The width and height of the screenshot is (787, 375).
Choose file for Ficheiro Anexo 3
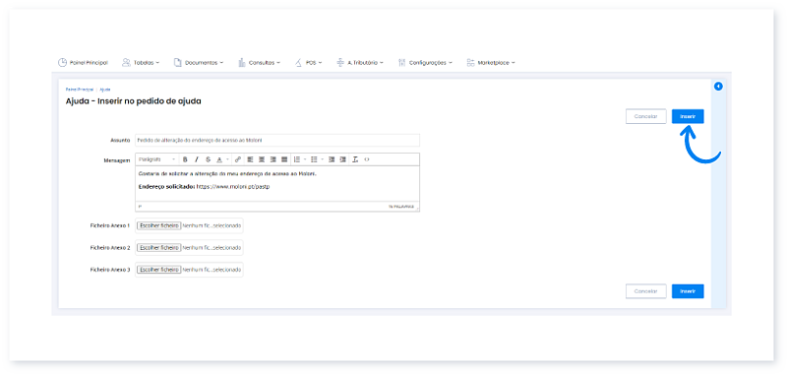[159, 270]
